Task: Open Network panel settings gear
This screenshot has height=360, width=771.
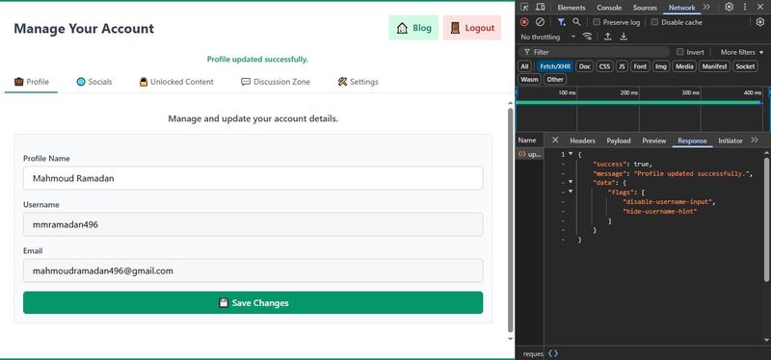Action: pos(760,21)
